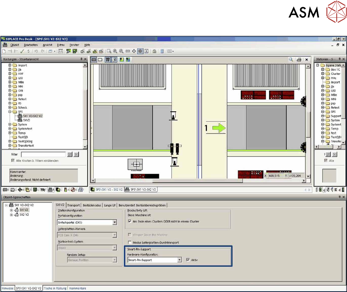Toggle 'Am Ende eines Clusters' checkbox
This screenshot has width=347, height=292.
(x=130, y=221)
